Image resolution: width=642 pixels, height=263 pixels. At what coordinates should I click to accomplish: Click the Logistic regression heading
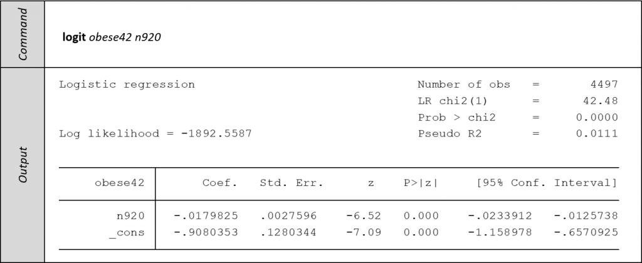pos(127,85)
